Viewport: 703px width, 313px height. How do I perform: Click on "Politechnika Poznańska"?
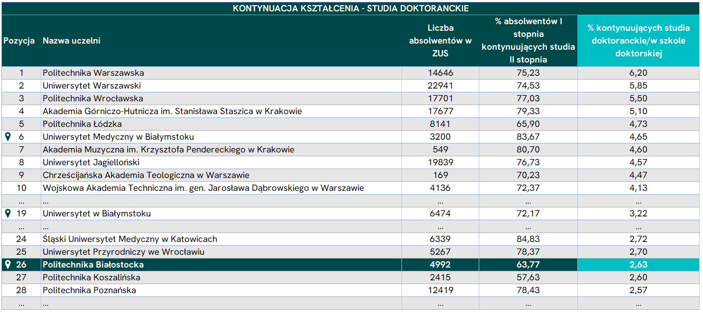coord(89,290)
